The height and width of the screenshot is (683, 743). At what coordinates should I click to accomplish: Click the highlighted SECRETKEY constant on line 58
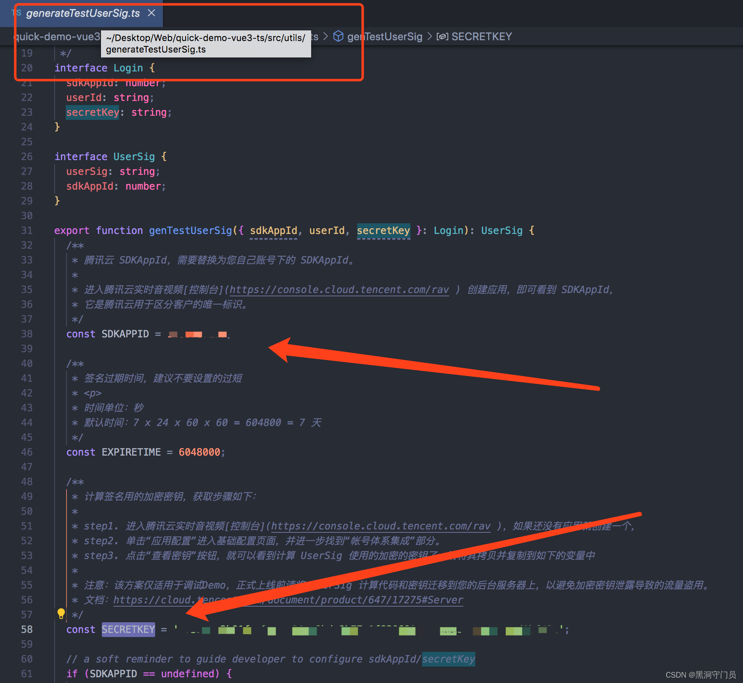(128, 630)
